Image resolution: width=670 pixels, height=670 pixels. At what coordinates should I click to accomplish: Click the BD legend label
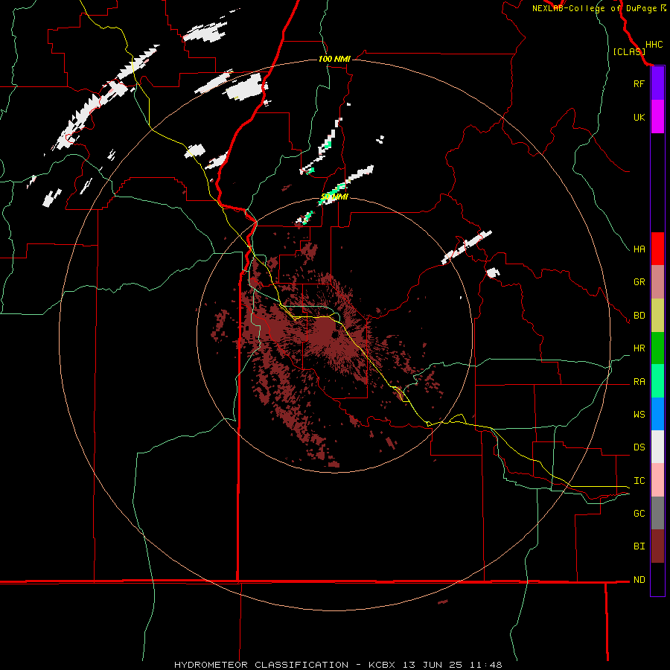639,316
